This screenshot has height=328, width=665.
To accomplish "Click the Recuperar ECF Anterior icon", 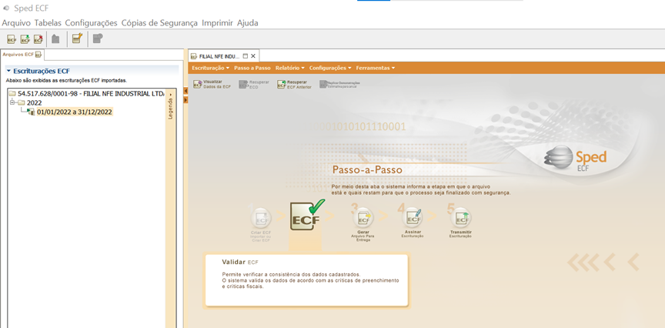I will click(x=282, y=85).
